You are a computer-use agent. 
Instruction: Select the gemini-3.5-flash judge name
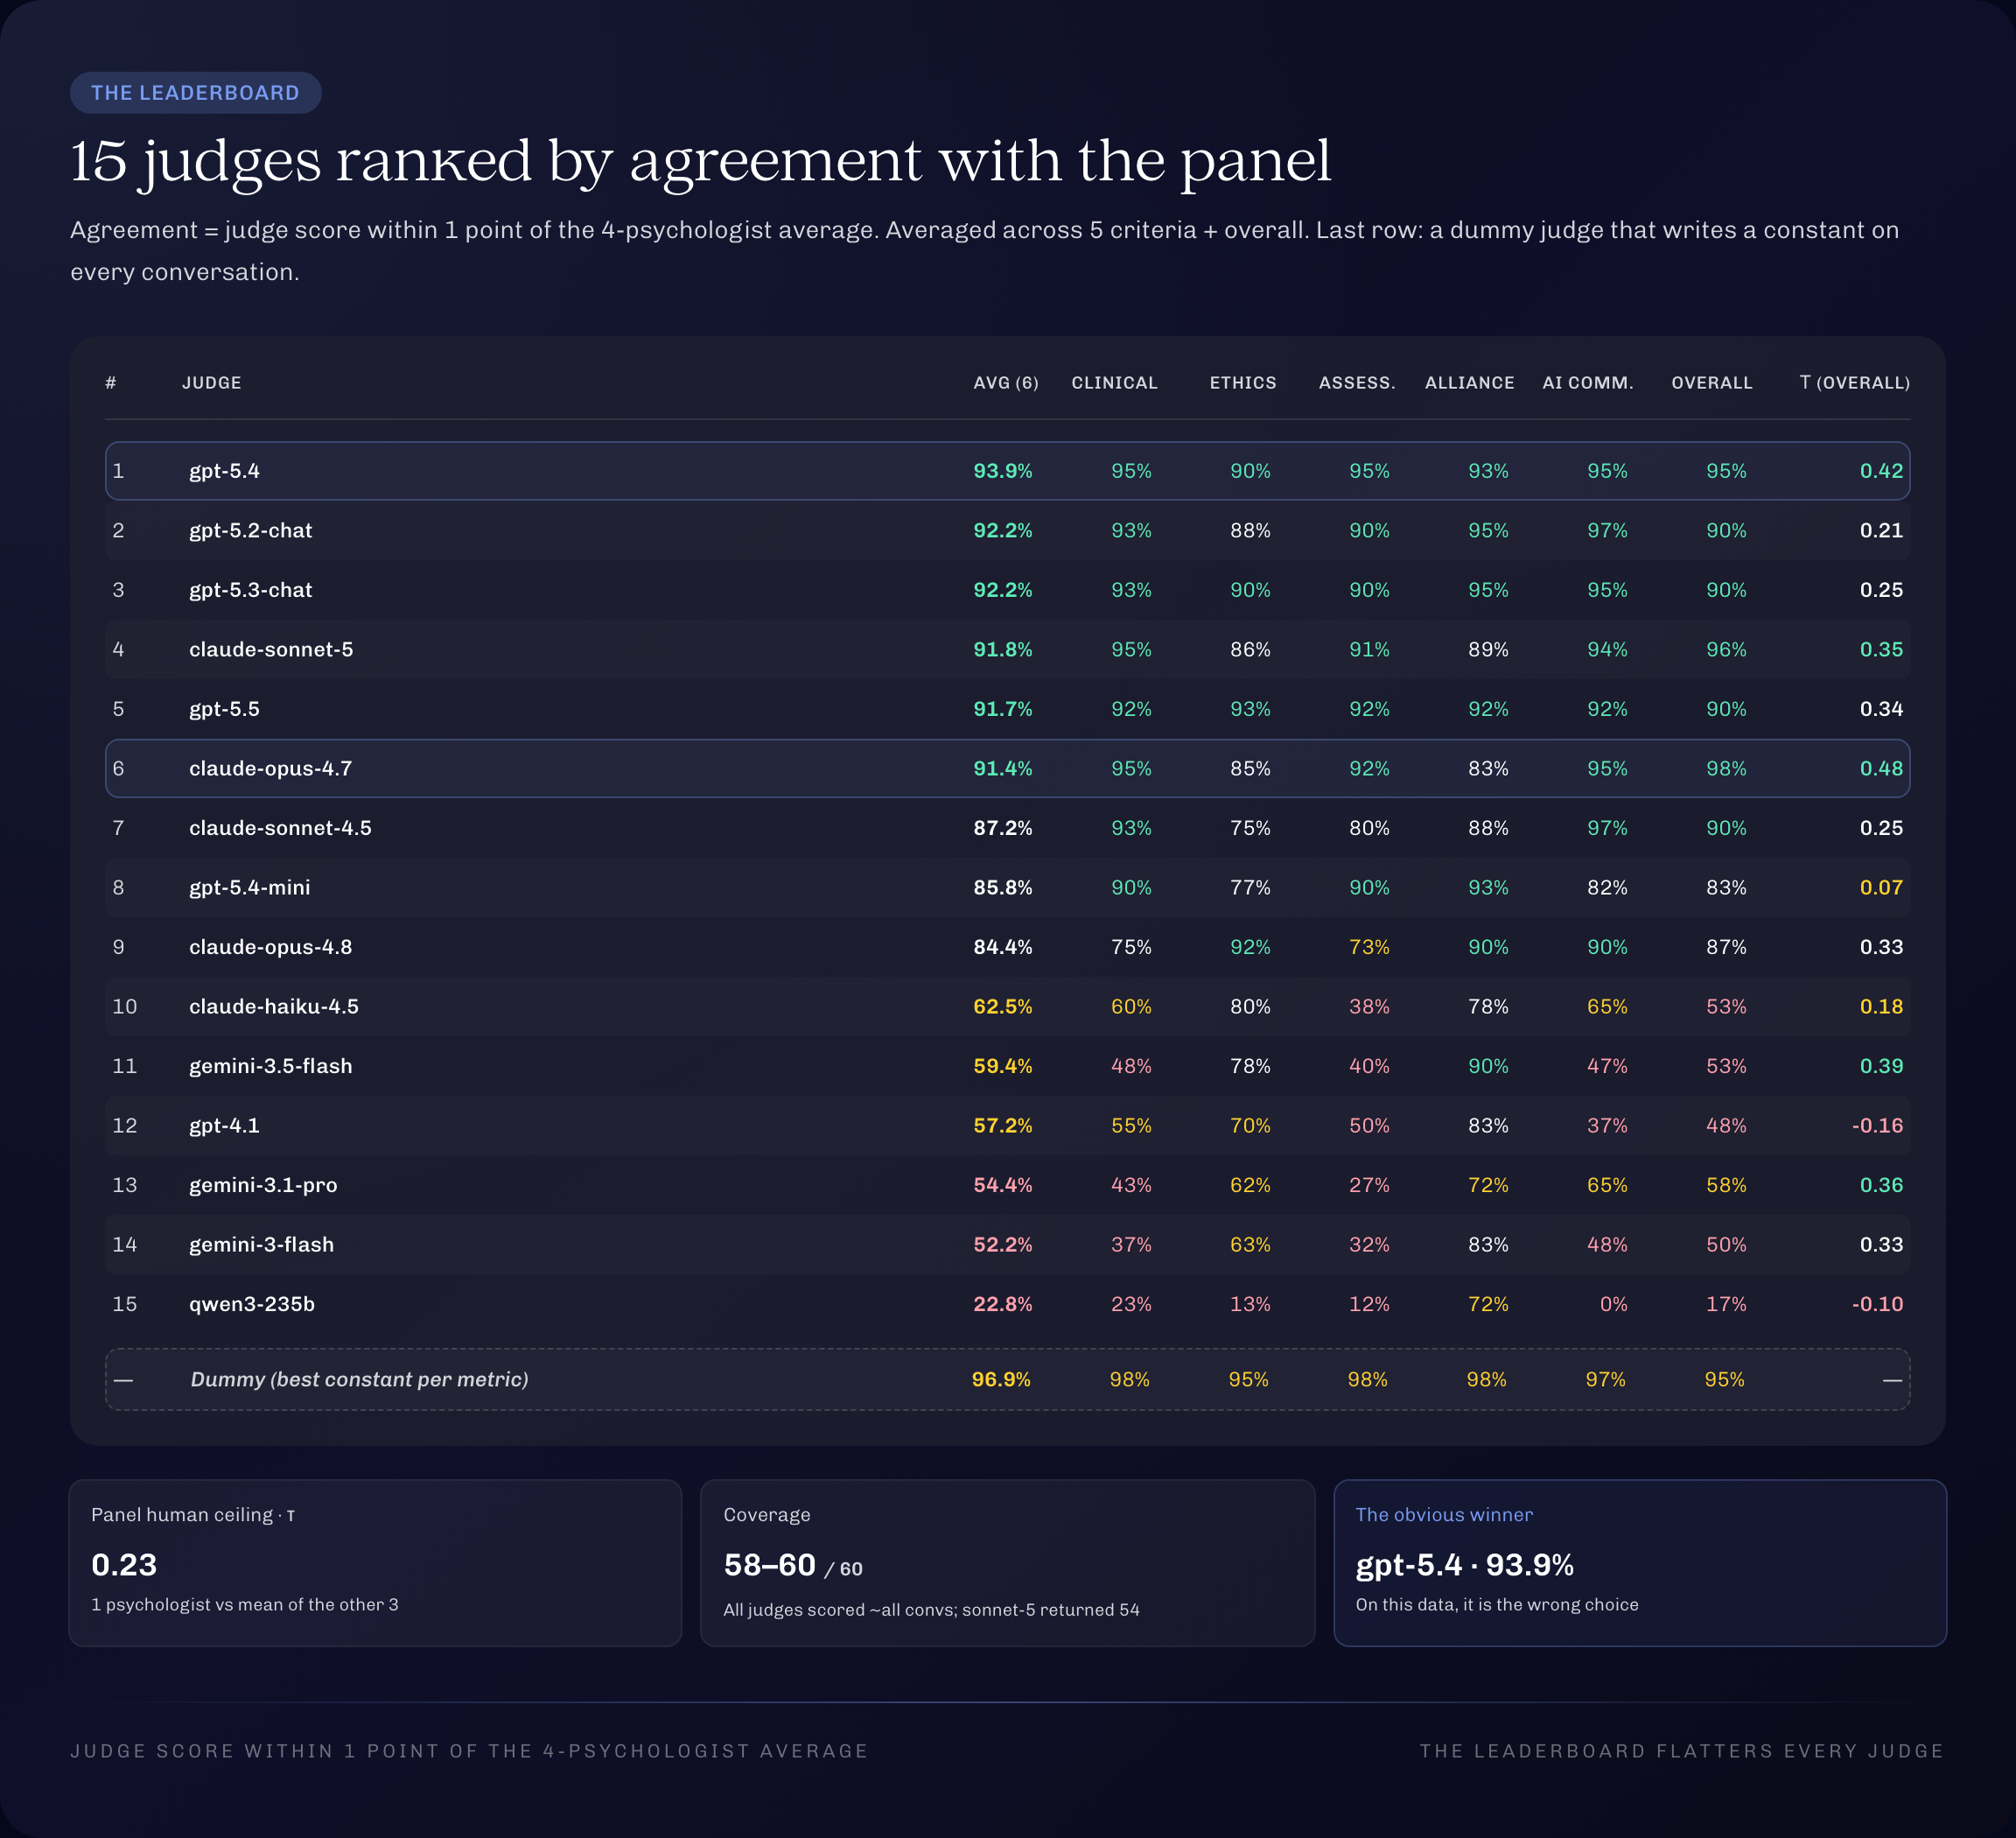coord(270,1066)
